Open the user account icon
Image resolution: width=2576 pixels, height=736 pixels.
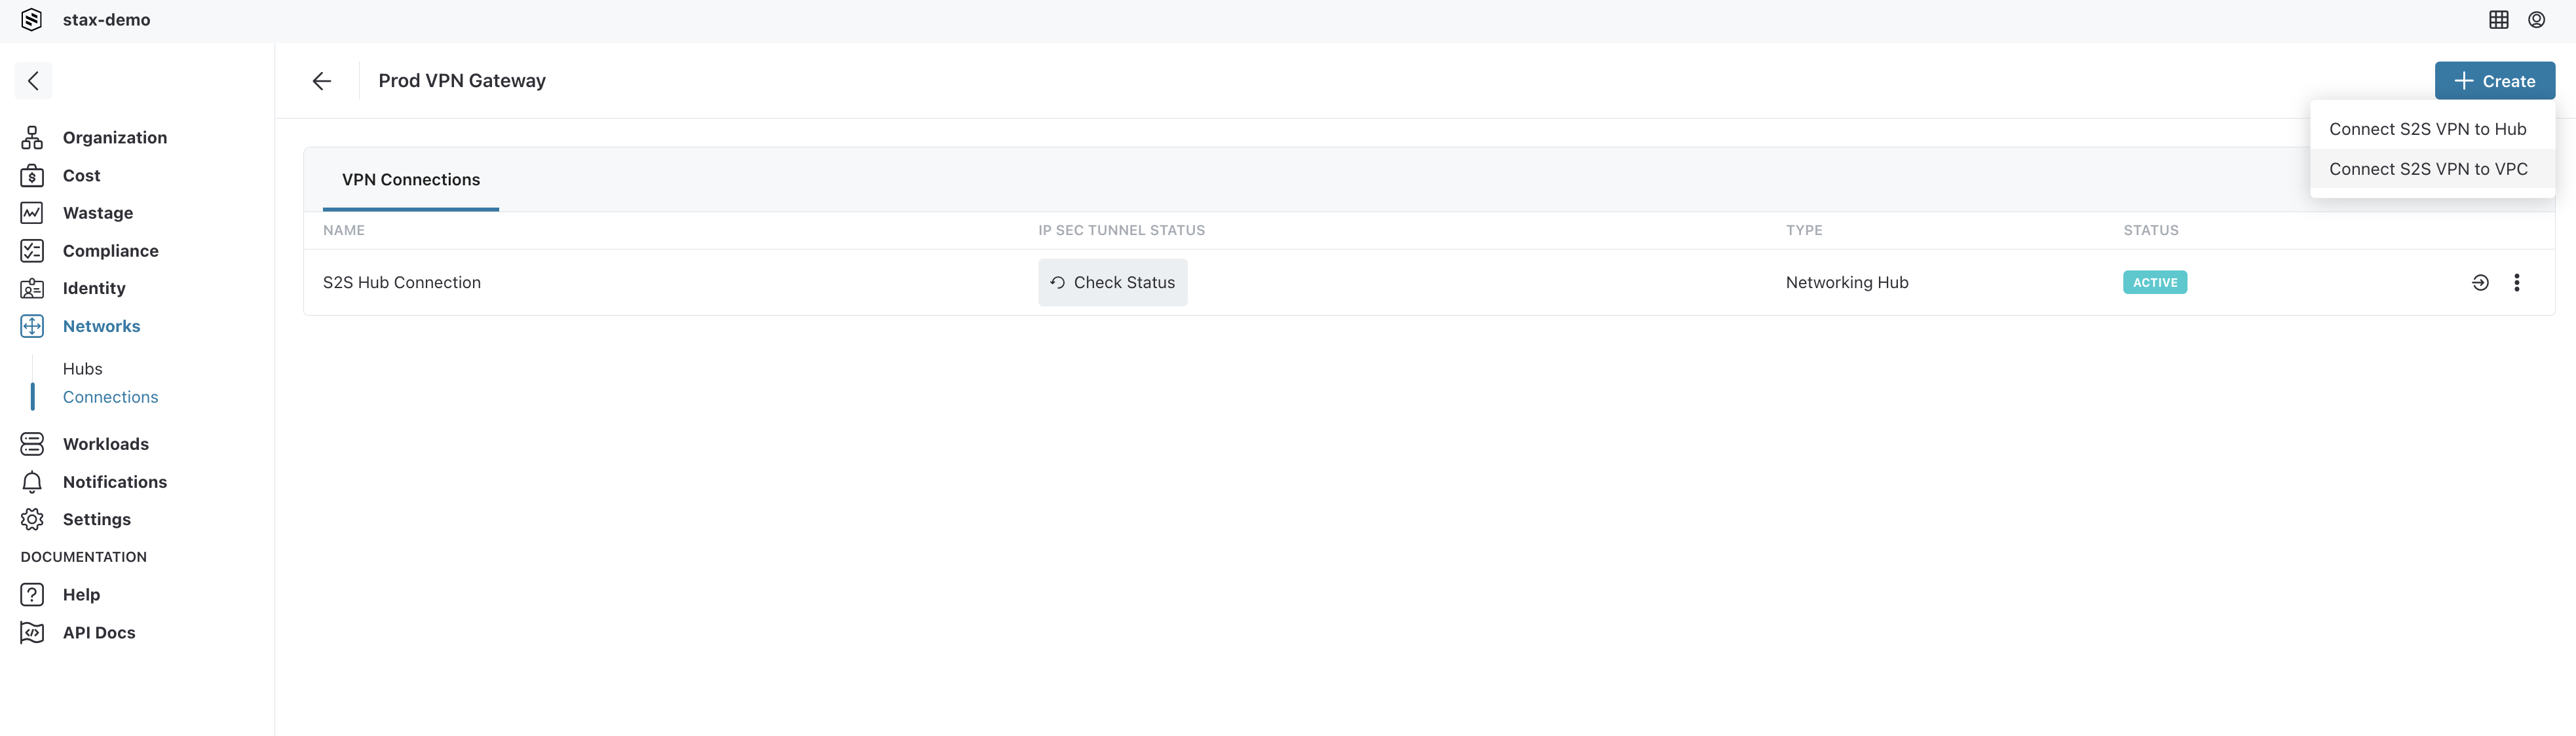(x=2536, y=19)
